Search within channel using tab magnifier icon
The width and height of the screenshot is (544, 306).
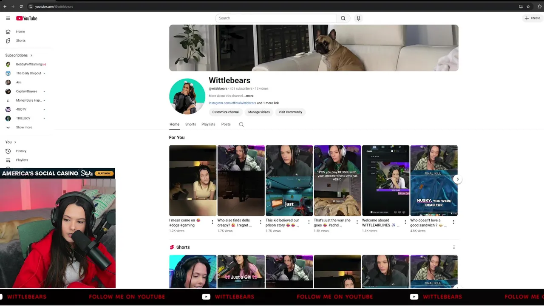point(241,125)
